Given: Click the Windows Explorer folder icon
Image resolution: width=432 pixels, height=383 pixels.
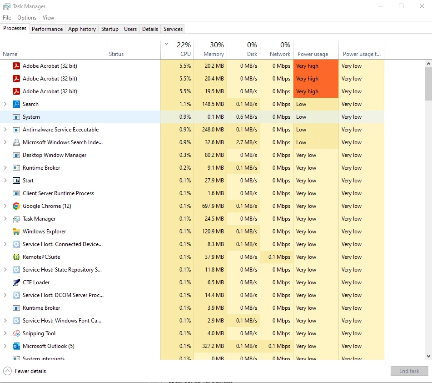Looking at the screenshot, I should (x=16, y=232).
